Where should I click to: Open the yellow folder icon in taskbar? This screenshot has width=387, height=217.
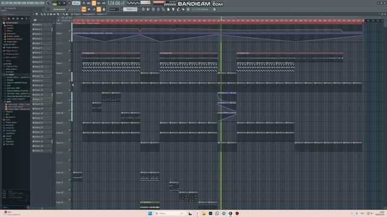[204, 213]
